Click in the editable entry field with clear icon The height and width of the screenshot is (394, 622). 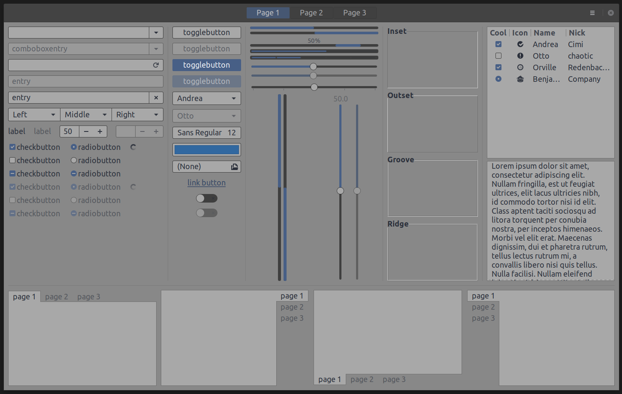(x=79, y=98)
